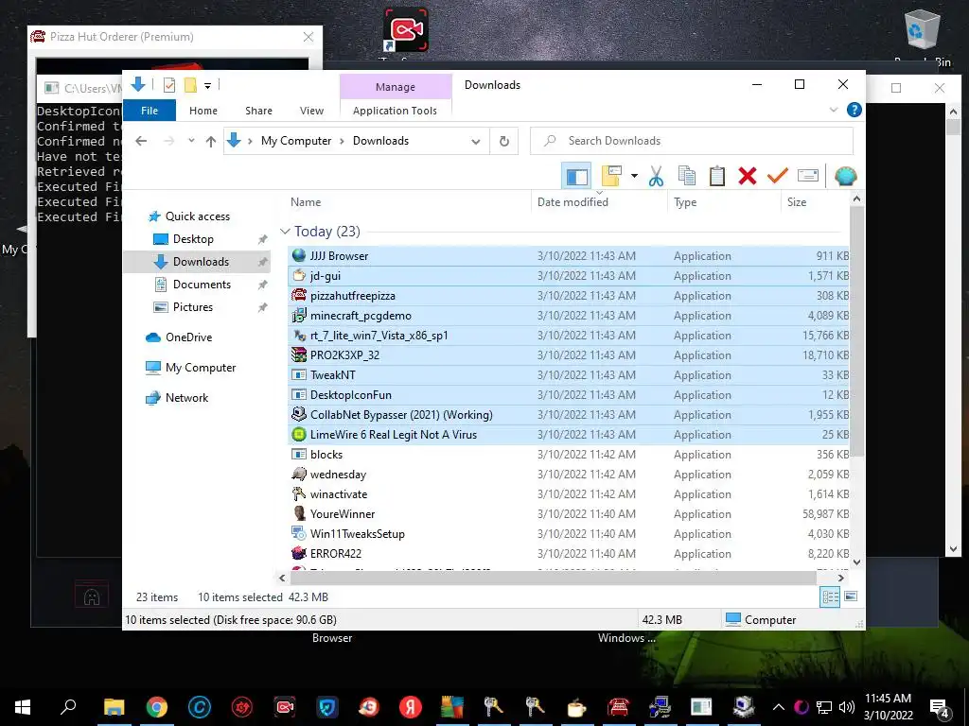
Task: Click the Search Downloads field
Action: tap(692, 141)
